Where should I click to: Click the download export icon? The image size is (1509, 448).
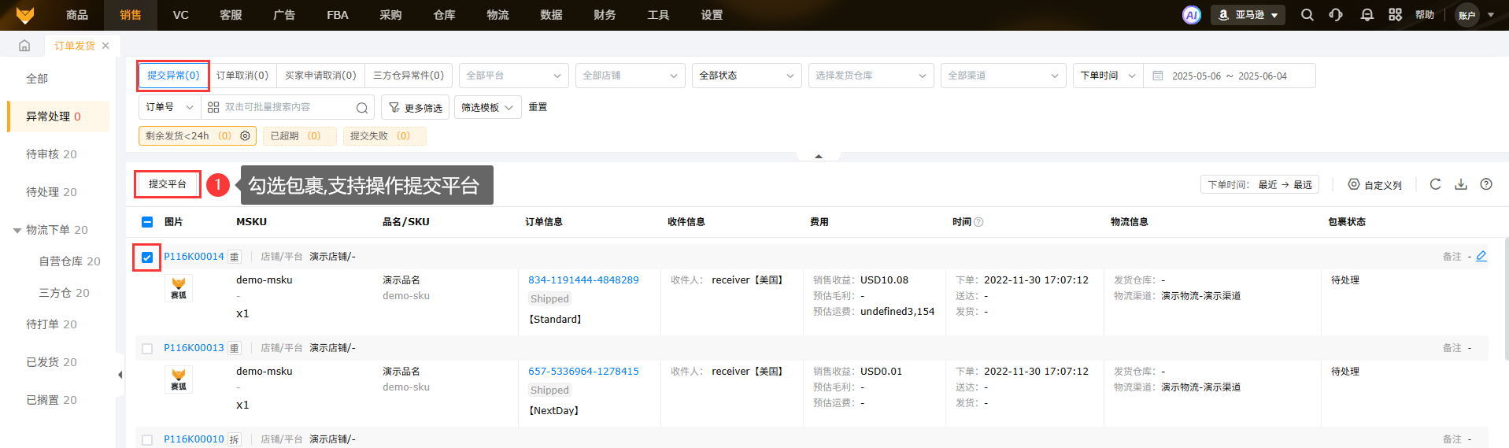(1461, 184)
